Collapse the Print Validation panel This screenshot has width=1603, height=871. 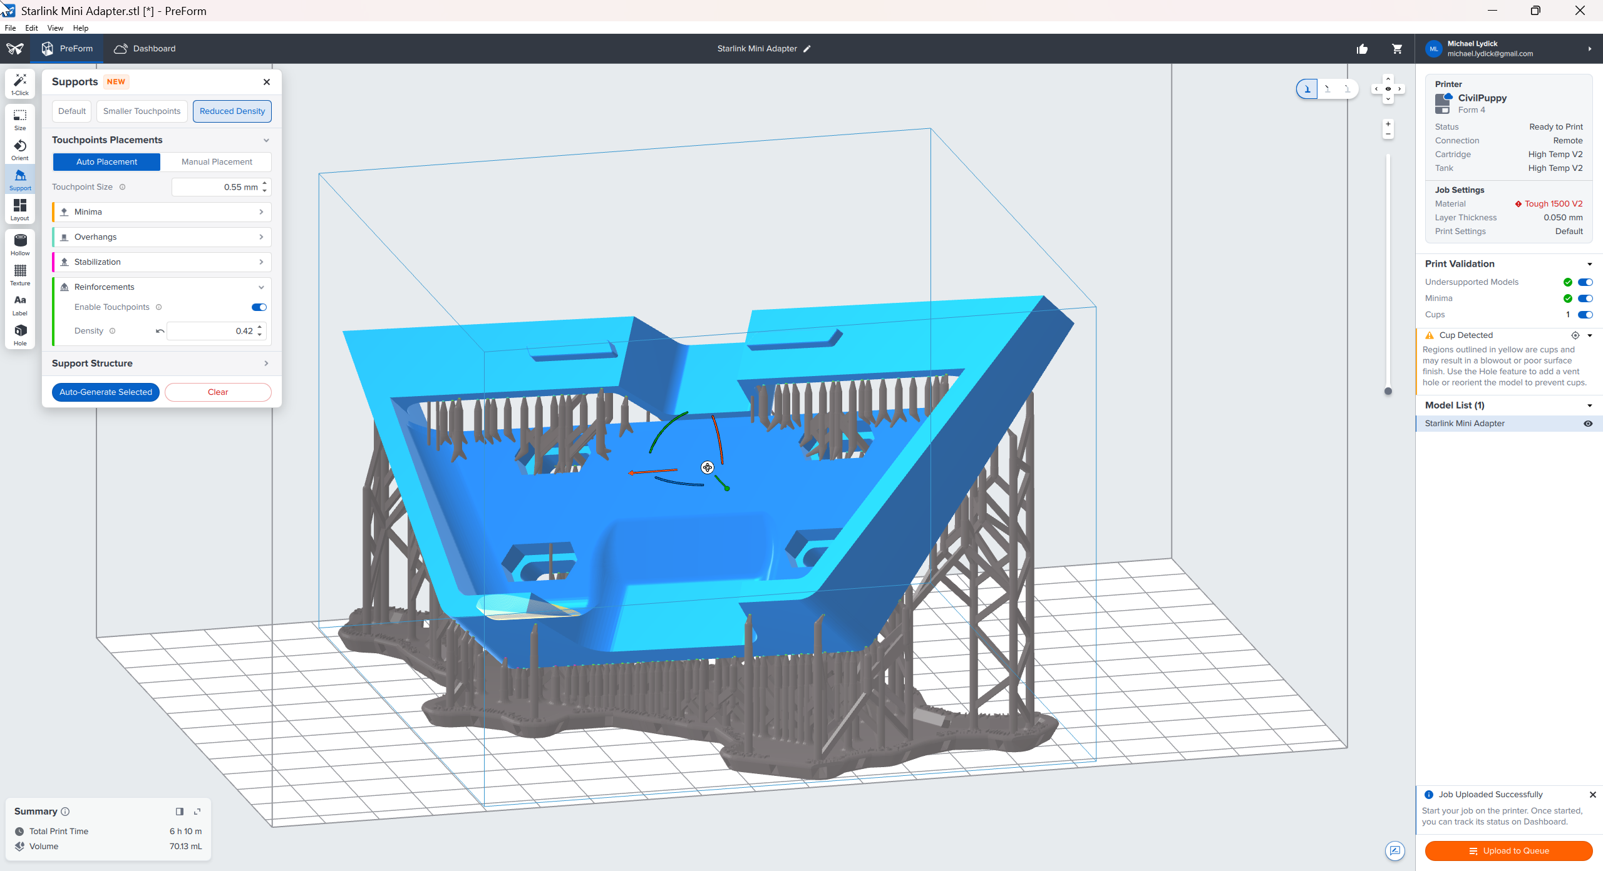click(1590, 264)
